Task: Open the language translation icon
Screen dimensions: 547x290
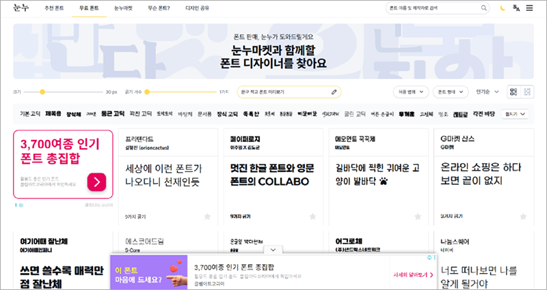Action: point(516,8)
